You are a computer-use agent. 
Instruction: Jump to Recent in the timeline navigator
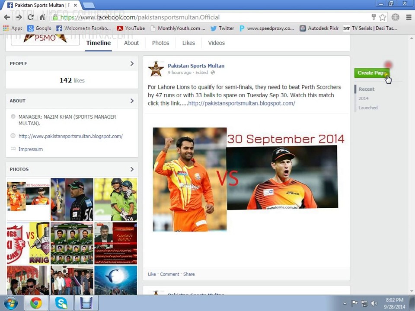(x=367, y=89)
